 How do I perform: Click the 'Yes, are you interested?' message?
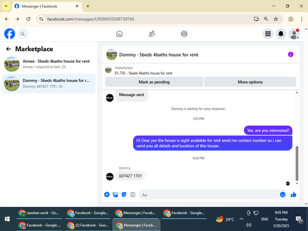point(268,131)
